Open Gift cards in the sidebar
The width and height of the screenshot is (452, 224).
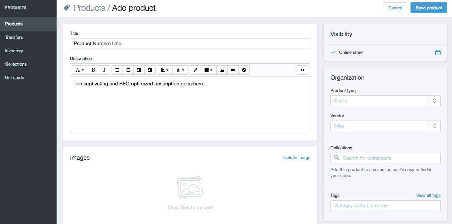coord(28,78)
